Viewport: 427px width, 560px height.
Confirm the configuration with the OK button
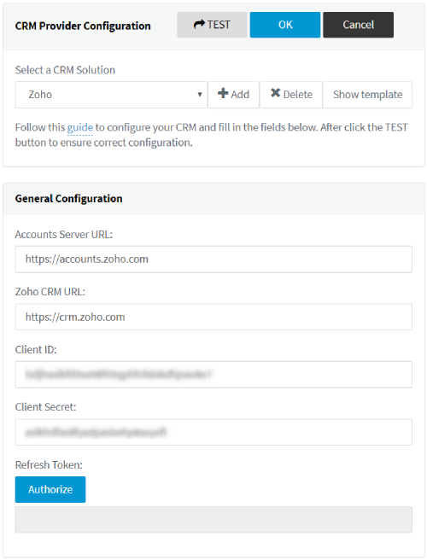click(x=285, y=25)
